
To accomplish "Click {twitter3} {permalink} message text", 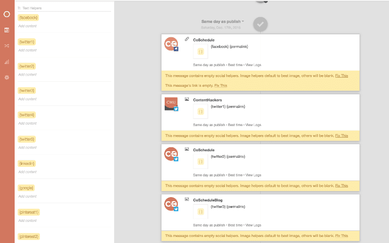I will [x=228, y=207].
